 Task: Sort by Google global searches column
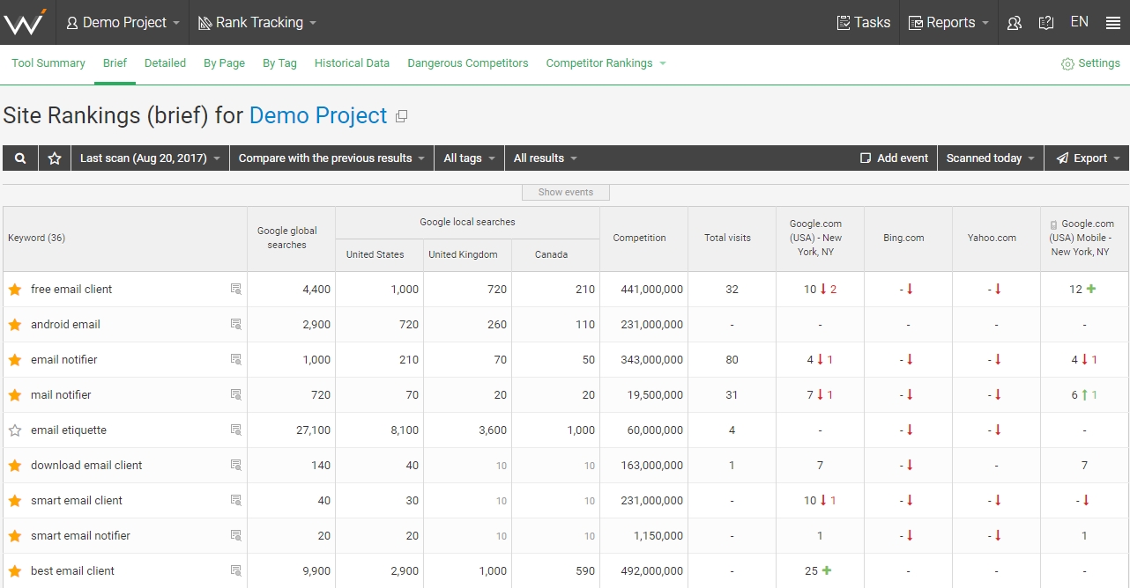click(291, 239)
